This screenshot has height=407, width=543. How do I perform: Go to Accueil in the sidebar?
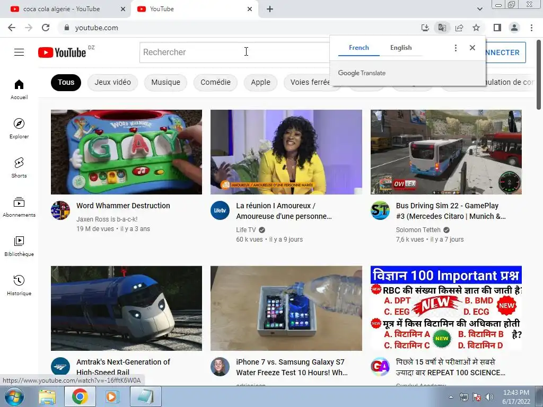coord(19,90)
